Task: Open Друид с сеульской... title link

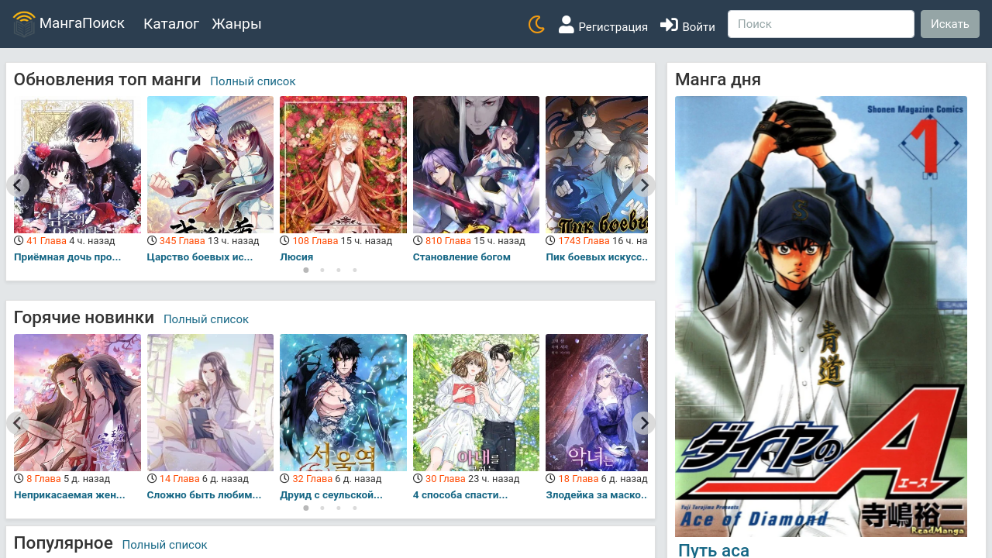Action: [x=332, y=494]
